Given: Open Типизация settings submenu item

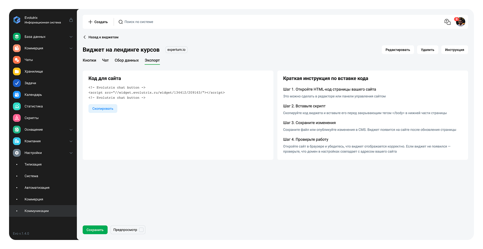Looking at the screenshot, I should click(x=43, y=164).
